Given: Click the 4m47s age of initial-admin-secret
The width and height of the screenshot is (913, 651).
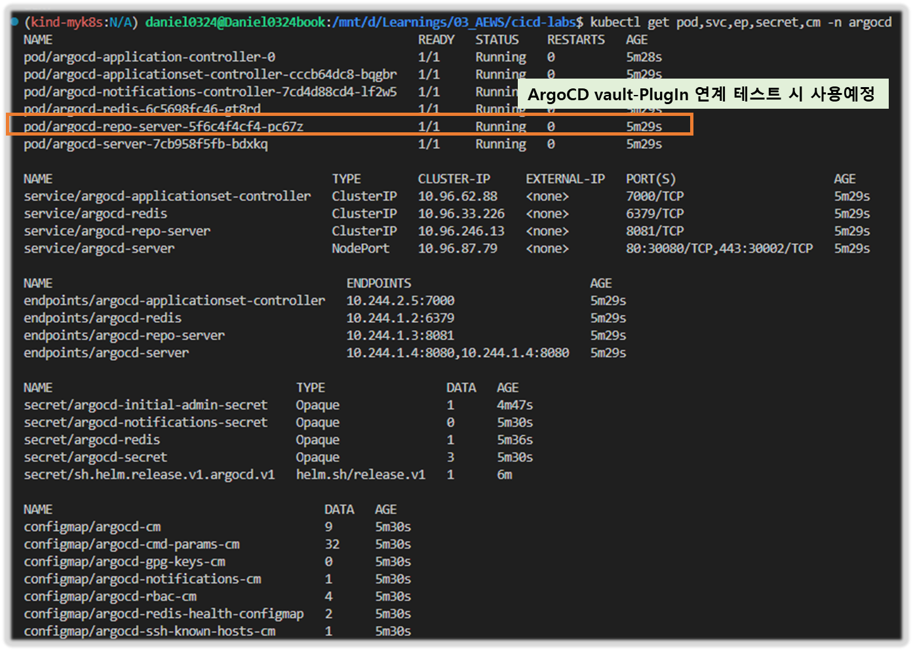Looking at the screenshot, I should coord(515,405).
